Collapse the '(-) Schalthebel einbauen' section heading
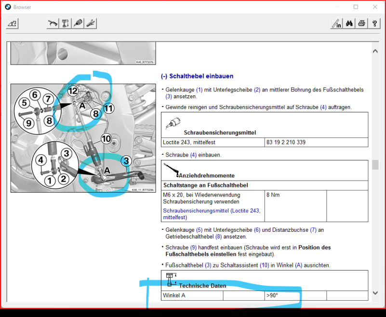386x317 pixels. 197,76
